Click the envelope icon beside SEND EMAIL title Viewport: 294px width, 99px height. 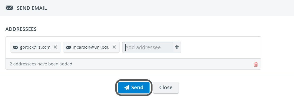click(x=9, y=8)
